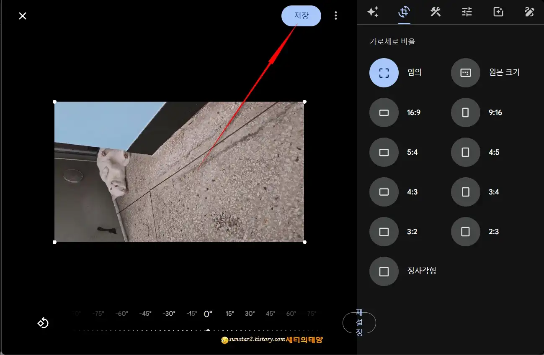Select the 정사각형 square ratio icon
544x355 pixels.
pos(384,271)
